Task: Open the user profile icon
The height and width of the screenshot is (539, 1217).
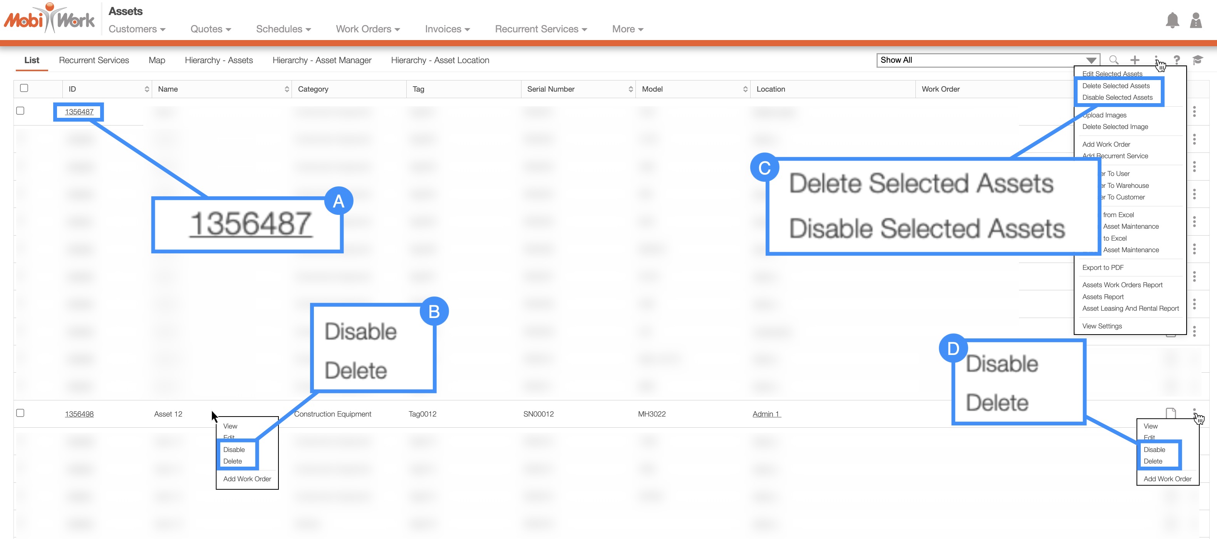Action: click(1195, 20)
